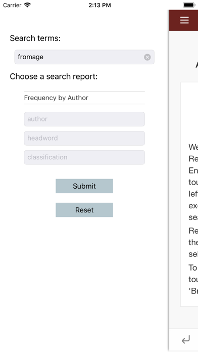The height and width of the screenshot is (352, 198).
Task: Click the 'Search terms:' label
Action: tap(35, 38)
